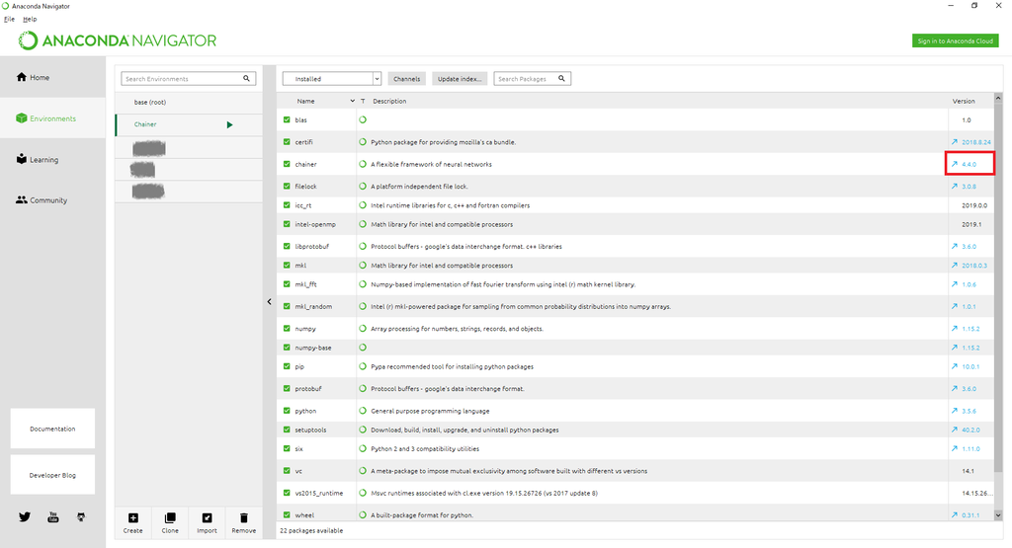Screen dimensions: 1012x548
Task: Toggle the mkl package checkbox
Action: (287, 265)
